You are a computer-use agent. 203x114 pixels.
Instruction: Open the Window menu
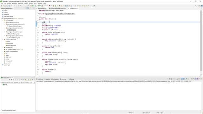pos(40,3)
